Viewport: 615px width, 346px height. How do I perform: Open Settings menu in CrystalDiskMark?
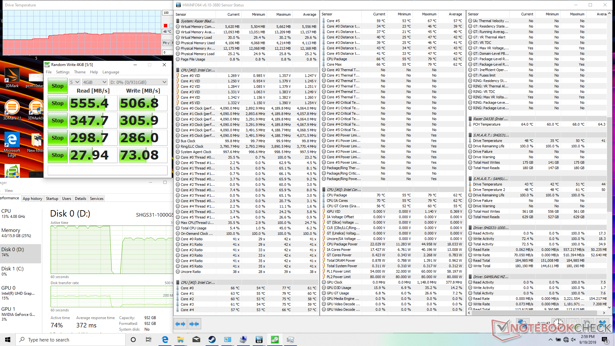click(63, 72)
